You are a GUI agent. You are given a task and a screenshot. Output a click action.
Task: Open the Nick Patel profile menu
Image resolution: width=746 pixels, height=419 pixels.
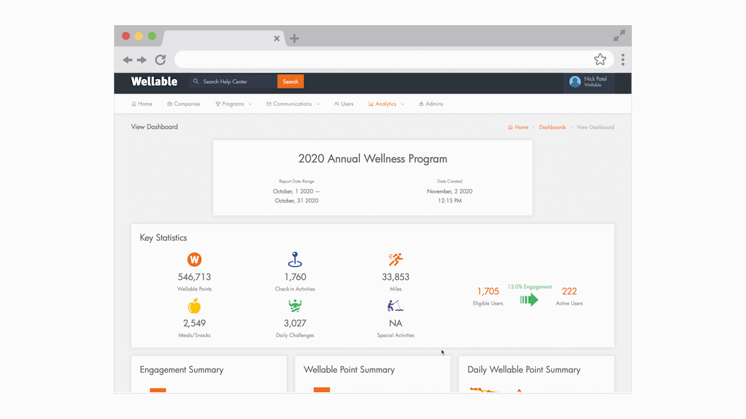click(x=590, y=82)
